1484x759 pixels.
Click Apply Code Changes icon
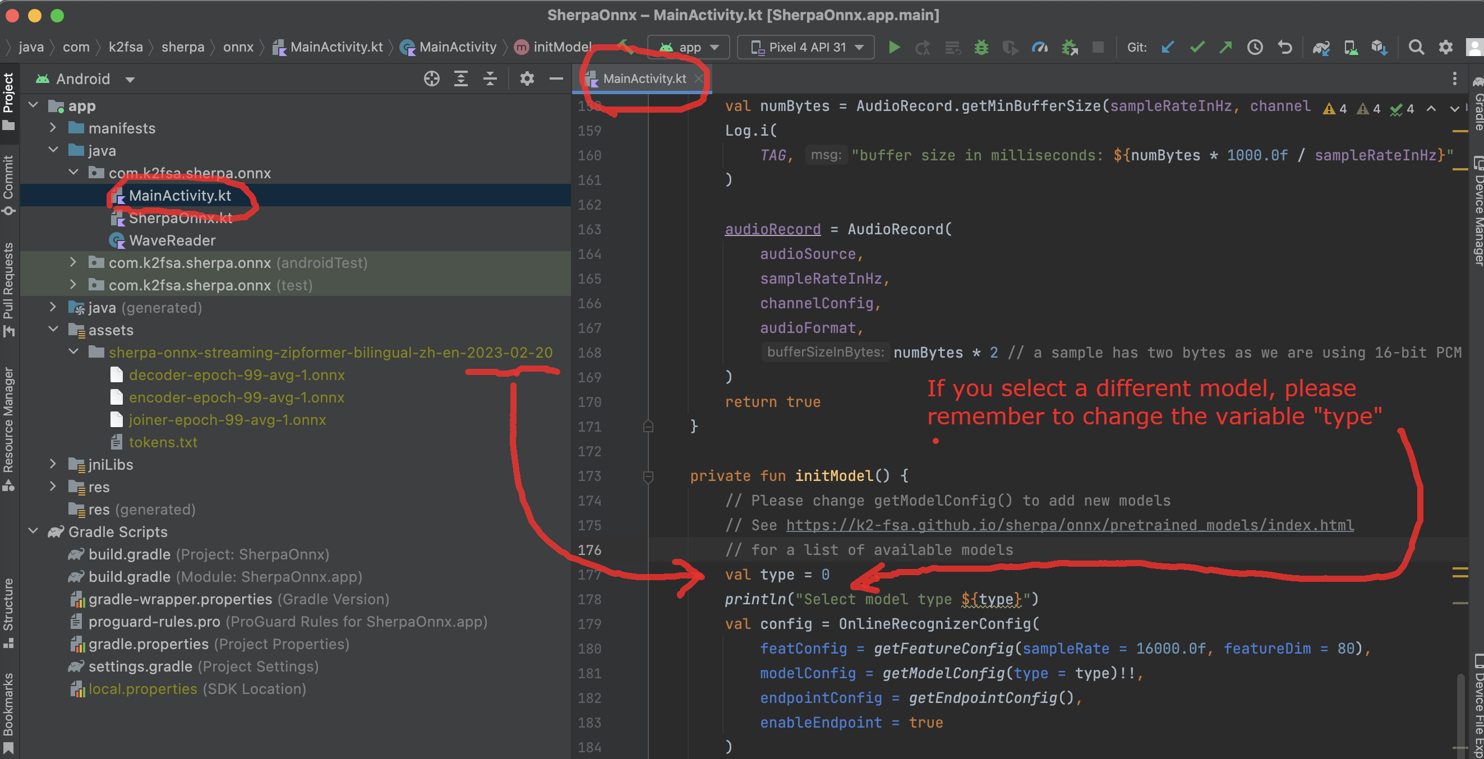pos(952,47)
